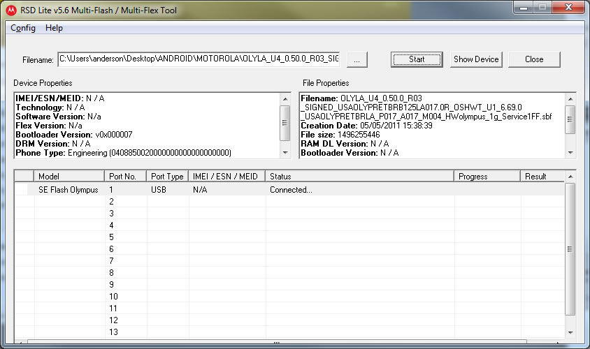The width and height of the screenshot is (590, 349).
Task: Click the Status column header
Action: [x=359, y=176]
